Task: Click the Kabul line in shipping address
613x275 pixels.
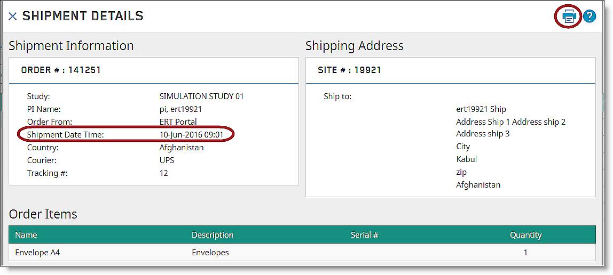Action: pos(466,159)
